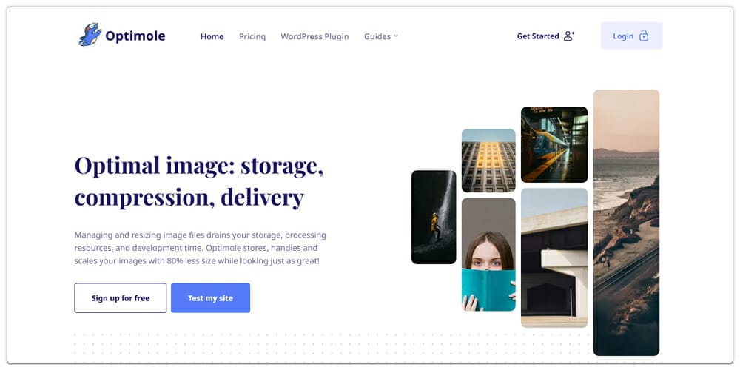Open the Guides menu
Image resolution: width=740 pixels, height=370 pixels.
pos(377,36)
